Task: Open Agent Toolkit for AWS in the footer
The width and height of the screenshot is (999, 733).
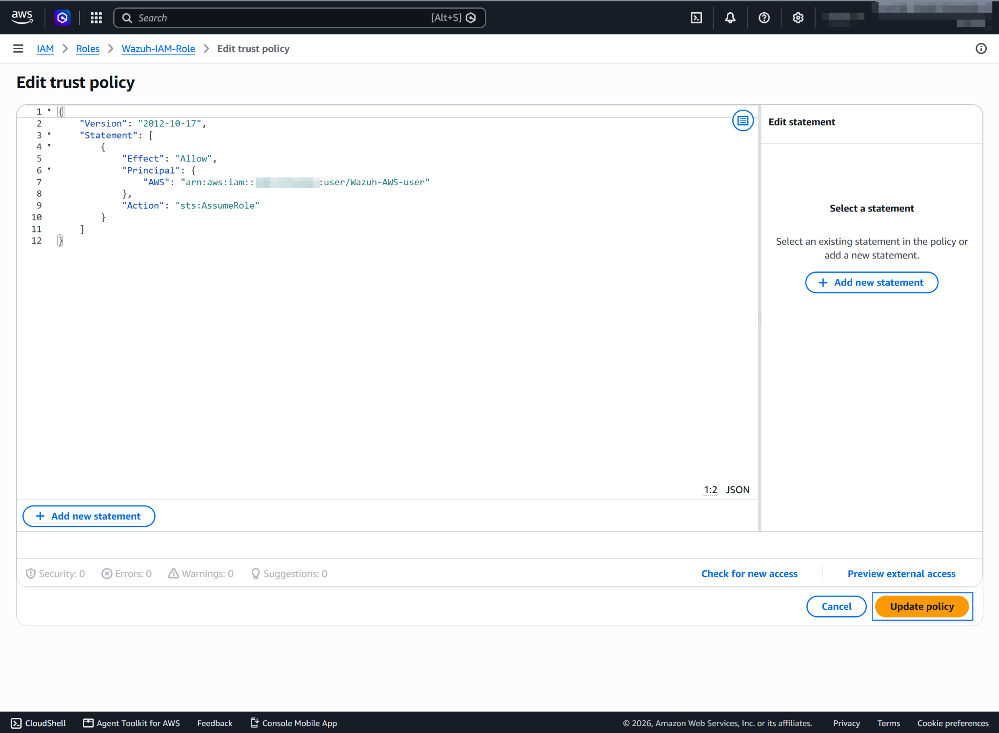Action: [x=132, y=723]
